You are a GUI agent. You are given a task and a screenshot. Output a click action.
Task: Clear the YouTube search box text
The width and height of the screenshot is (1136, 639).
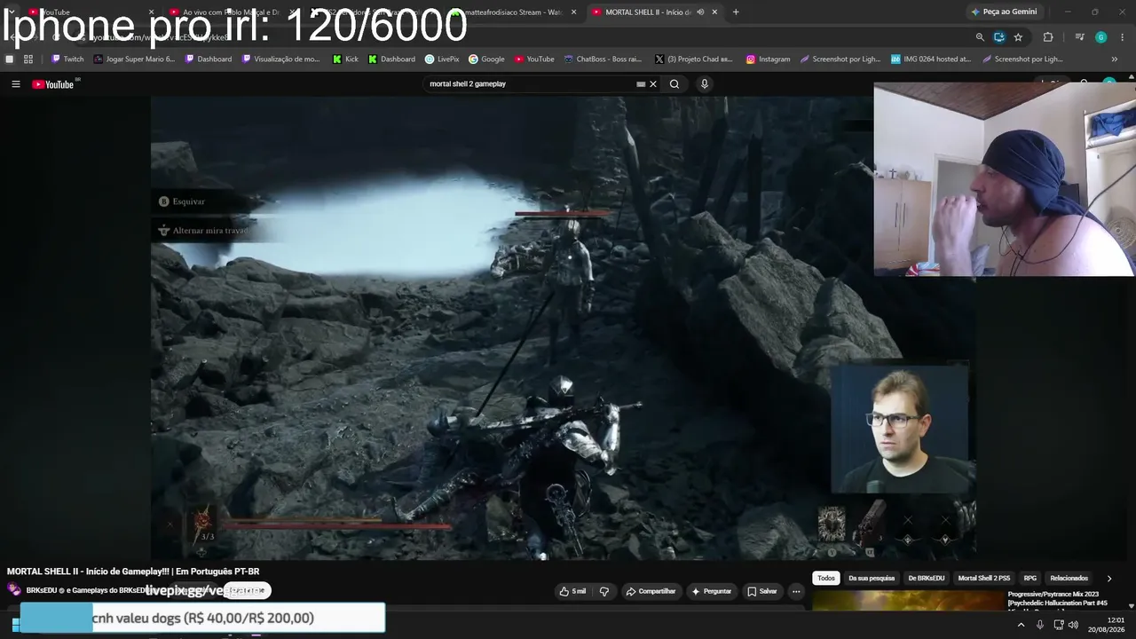click(x=653, y=84)
